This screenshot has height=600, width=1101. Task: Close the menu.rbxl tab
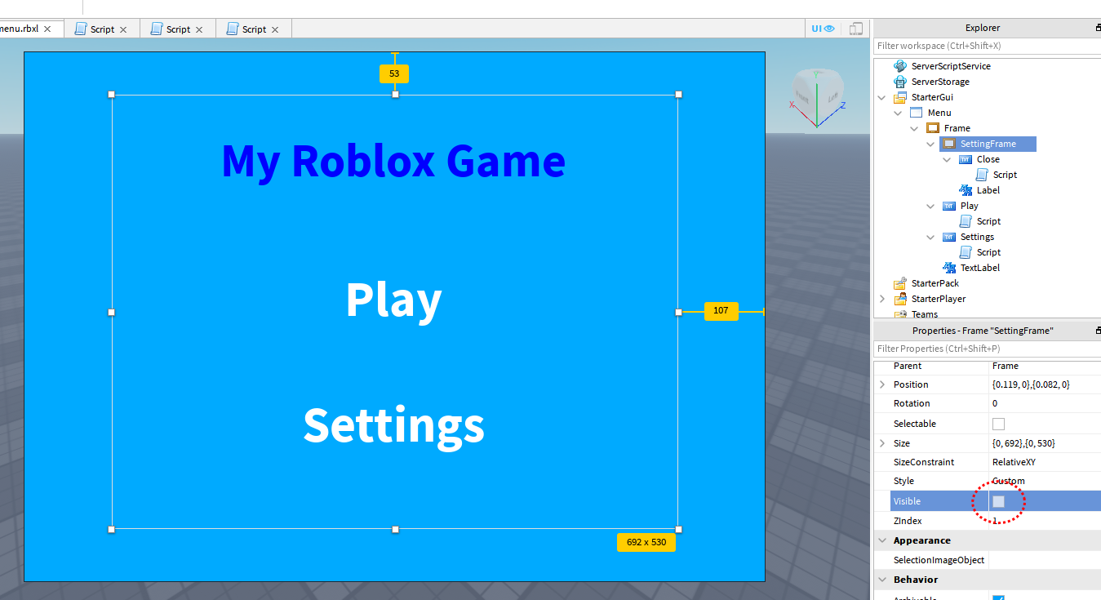(x=47, y=29)
